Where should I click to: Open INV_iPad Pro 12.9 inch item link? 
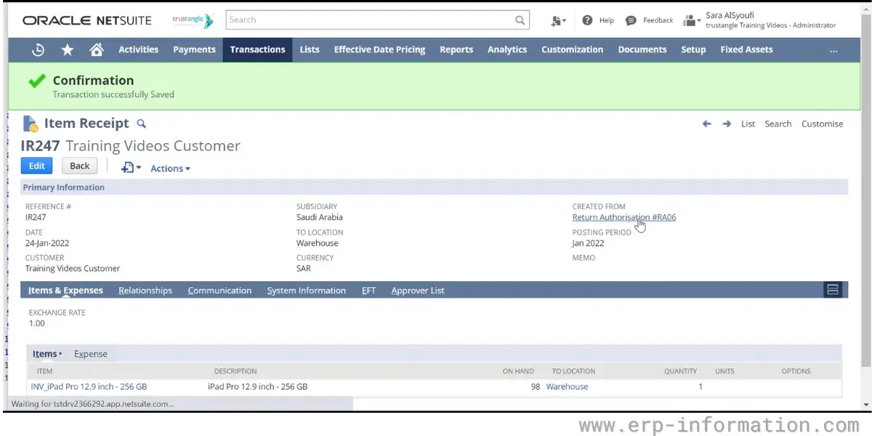89,387
